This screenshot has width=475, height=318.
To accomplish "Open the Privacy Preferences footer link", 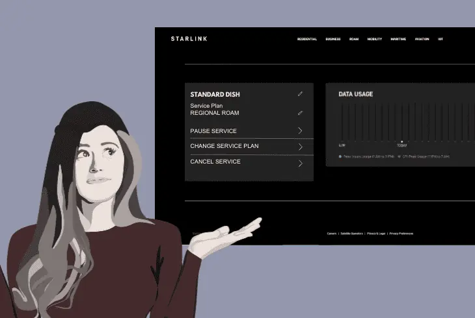I will coord(401,234).
